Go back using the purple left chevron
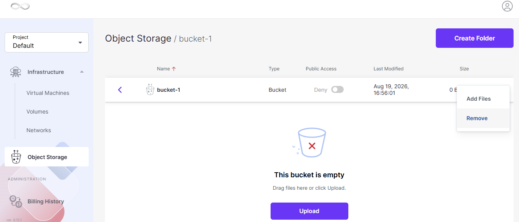519x222 pixels. [120, 90]
